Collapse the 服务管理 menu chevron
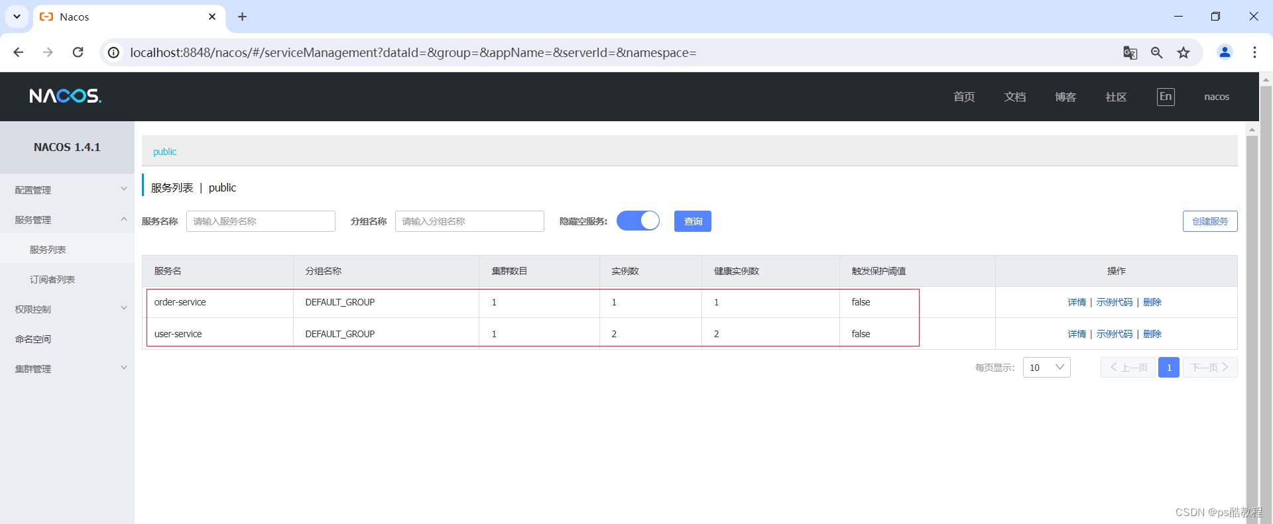Screen dimensions: 1273x524 coord(123,219)
